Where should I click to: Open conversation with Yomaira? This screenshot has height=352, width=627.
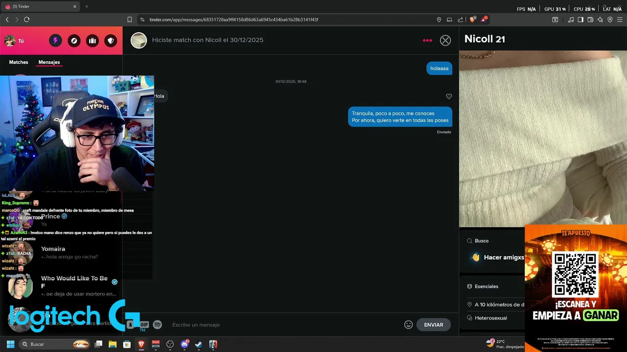point(61,252)
